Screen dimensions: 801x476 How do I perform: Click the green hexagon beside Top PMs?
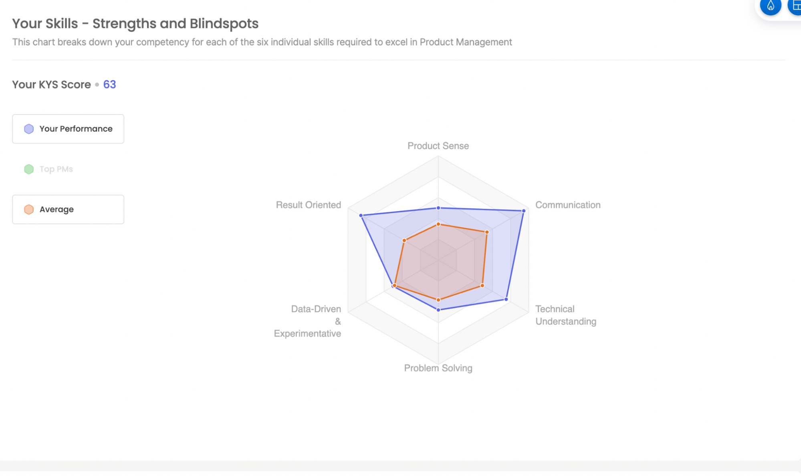pyautogui.click(x=29, y=169)
